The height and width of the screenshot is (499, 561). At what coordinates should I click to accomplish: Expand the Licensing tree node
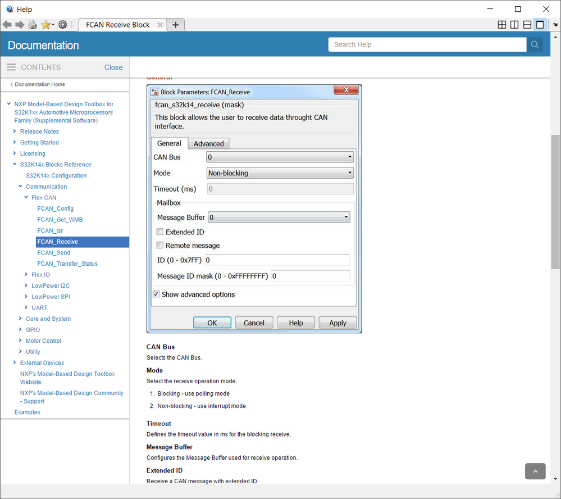[15, 153]
